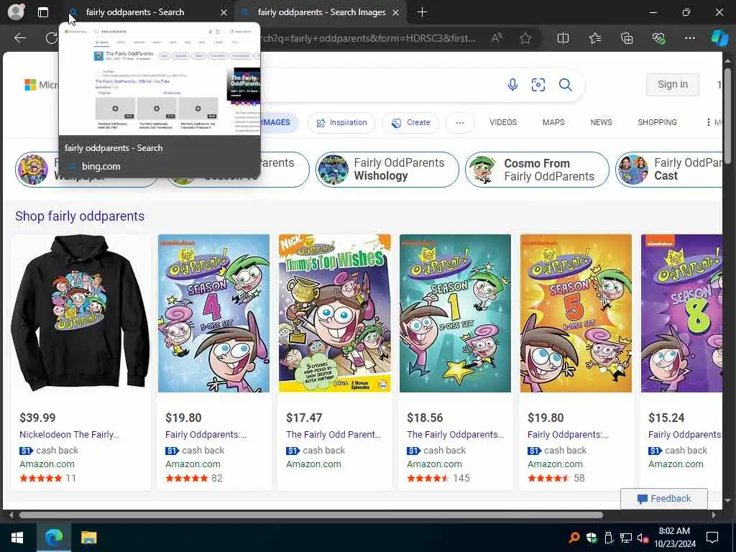Screen dimensions: 736x552
Task: Open the MAPS search category
Action: 553,122
